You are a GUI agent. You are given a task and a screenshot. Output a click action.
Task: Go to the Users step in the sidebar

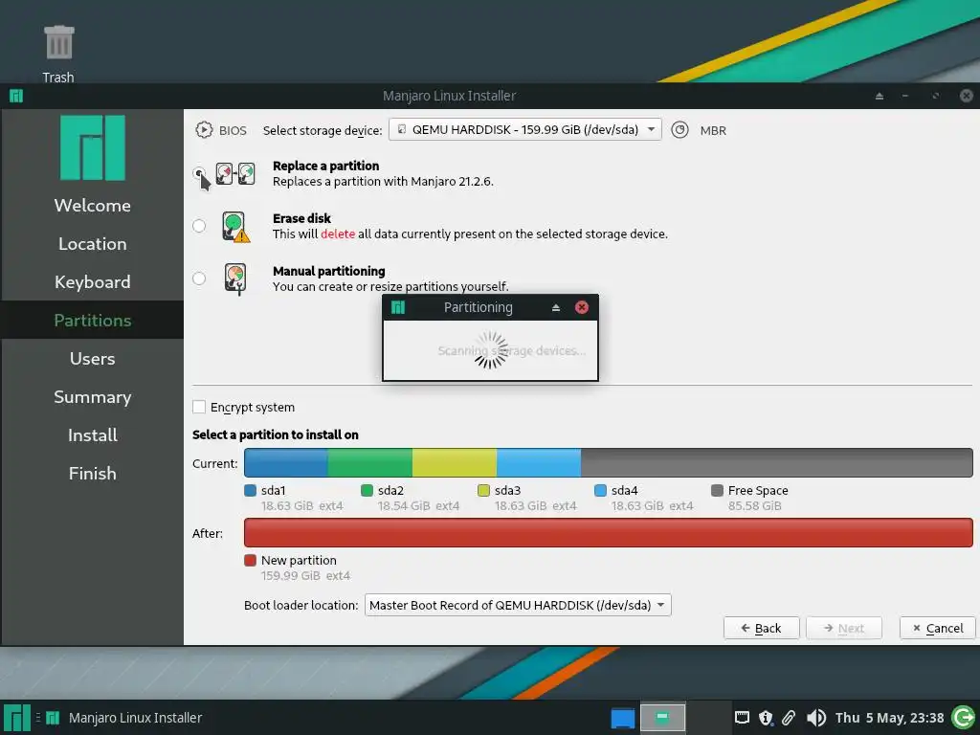[x=93, y=359]
